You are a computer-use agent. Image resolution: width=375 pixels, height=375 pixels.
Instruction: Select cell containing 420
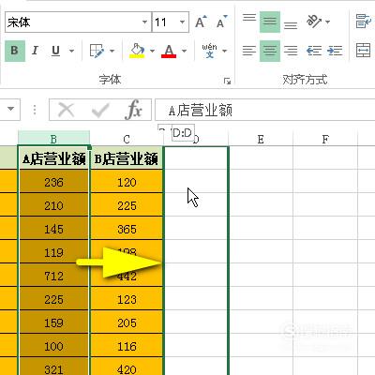coord(127,367)
